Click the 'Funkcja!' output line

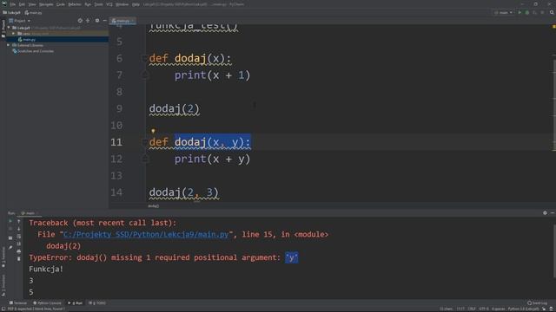(46, 269)
